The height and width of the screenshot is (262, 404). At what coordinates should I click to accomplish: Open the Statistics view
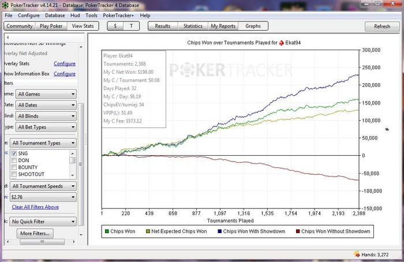tap(193, 26)
